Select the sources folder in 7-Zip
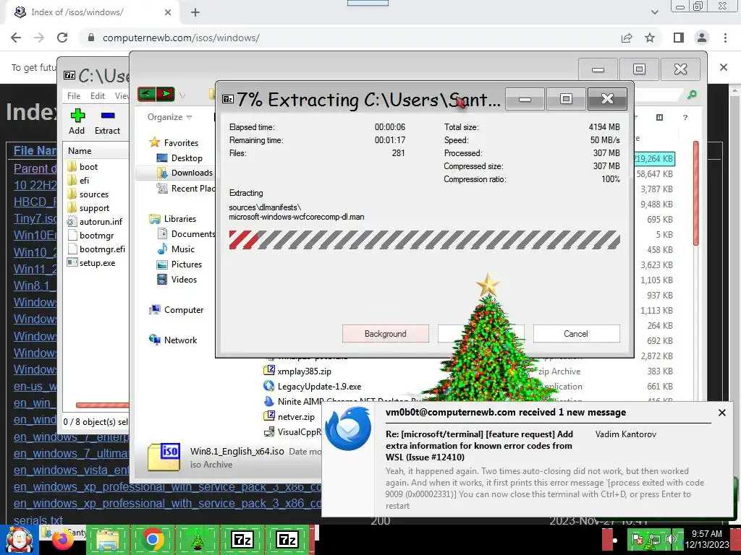 [93, 194]
